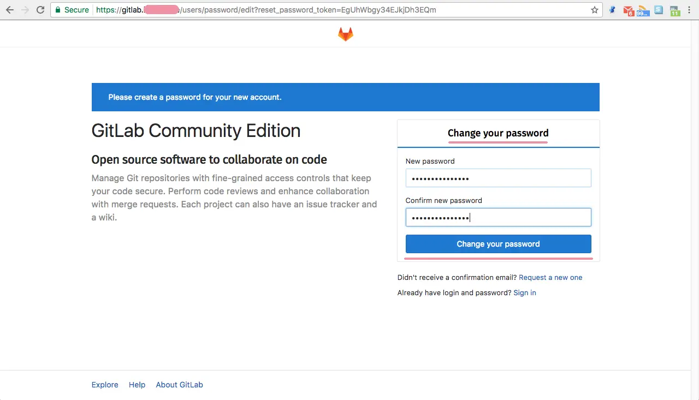The height and width of the screenshot is (400, 699).
Task: Open the extension with green 11 badge
Action: [x=675, y=10]
